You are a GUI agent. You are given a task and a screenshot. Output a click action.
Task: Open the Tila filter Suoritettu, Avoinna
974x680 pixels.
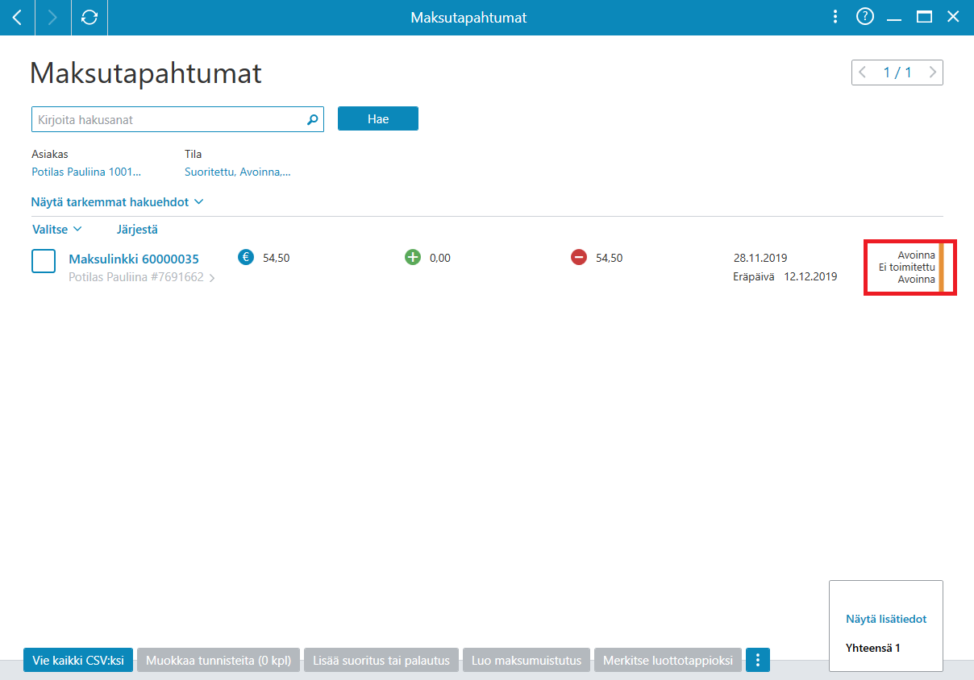click(238, 172)
